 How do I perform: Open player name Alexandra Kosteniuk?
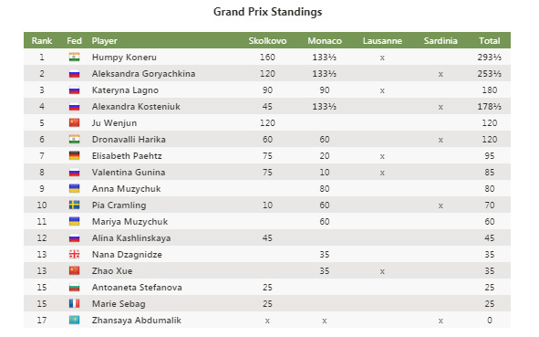(136, 106)
